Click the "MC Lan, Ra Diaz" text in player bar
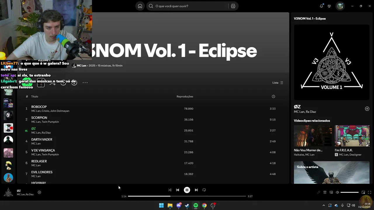 click(x=25, y=195)
